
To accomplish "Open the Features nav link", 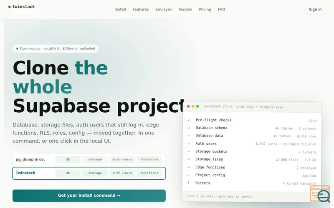I will pyautogui.click(x=141, y=9).
